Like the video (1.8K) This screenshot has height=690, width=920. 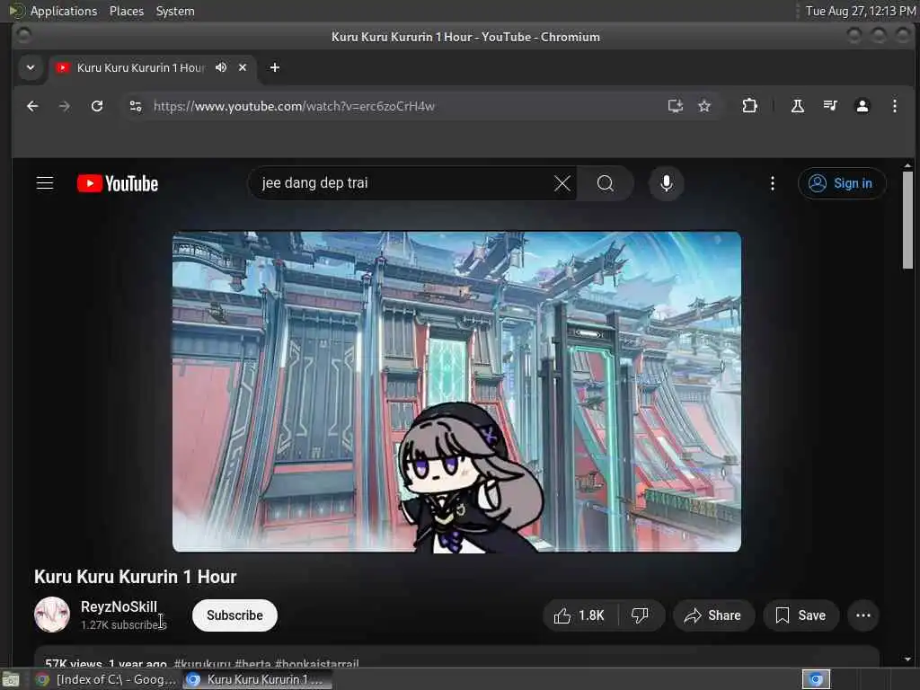point(579,615)
